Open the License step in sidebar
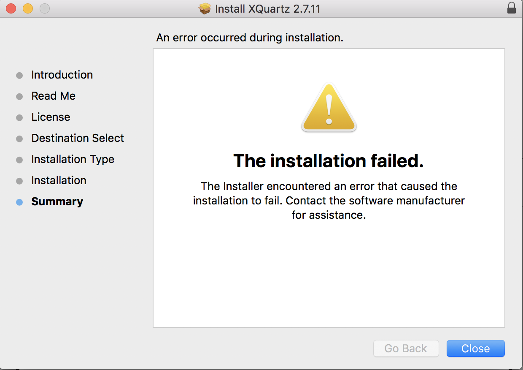Viewport: 523px width, 370px height. click(51, 117)
